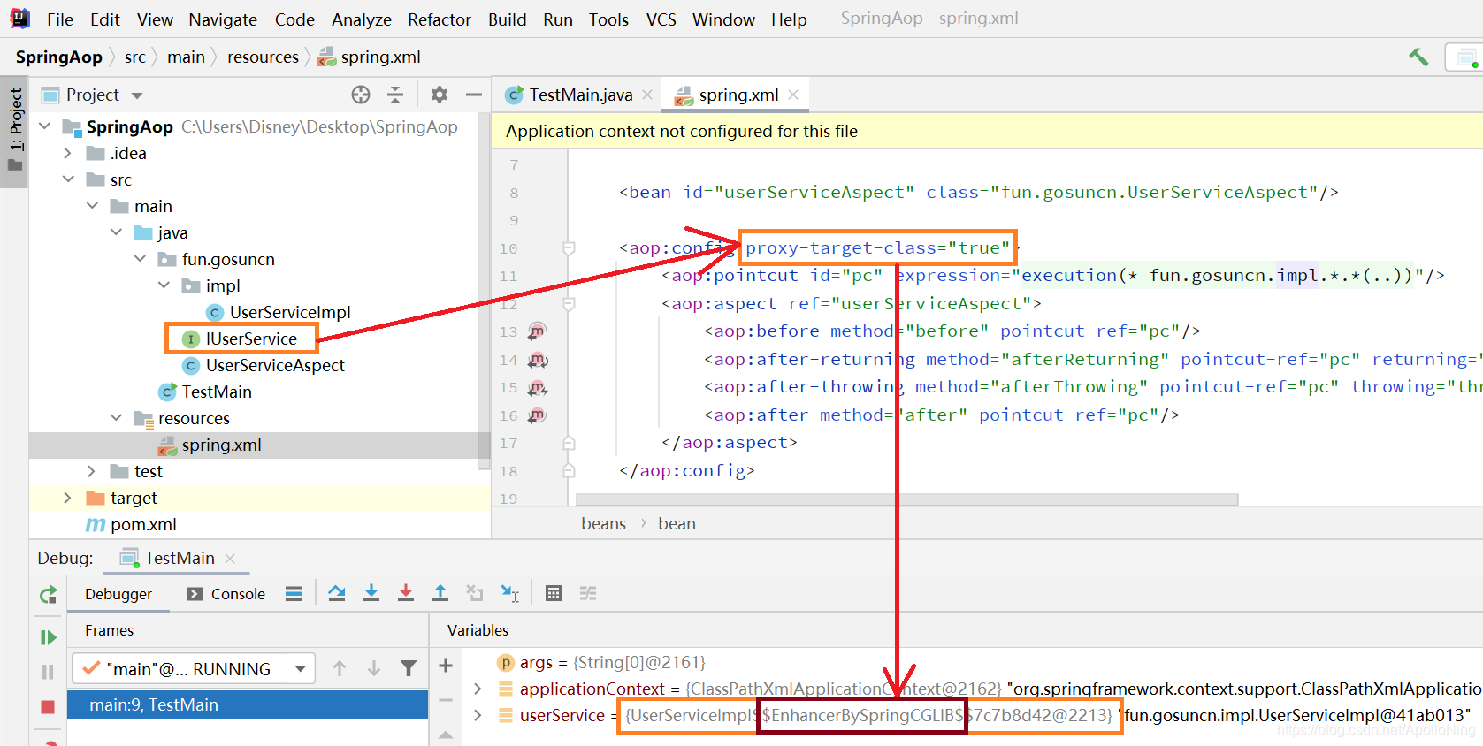Open the thread selector "main" RUNNING dropdown
This screenshot has height=746, width=1483.
(x=194, y=669)
